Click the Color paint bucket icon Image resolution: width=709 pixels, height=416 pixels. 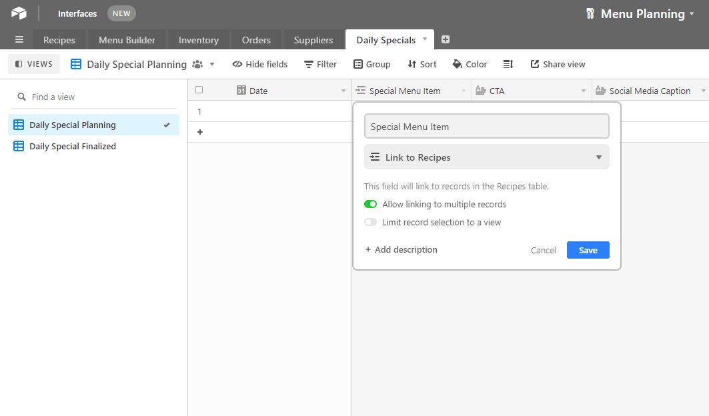458,64
